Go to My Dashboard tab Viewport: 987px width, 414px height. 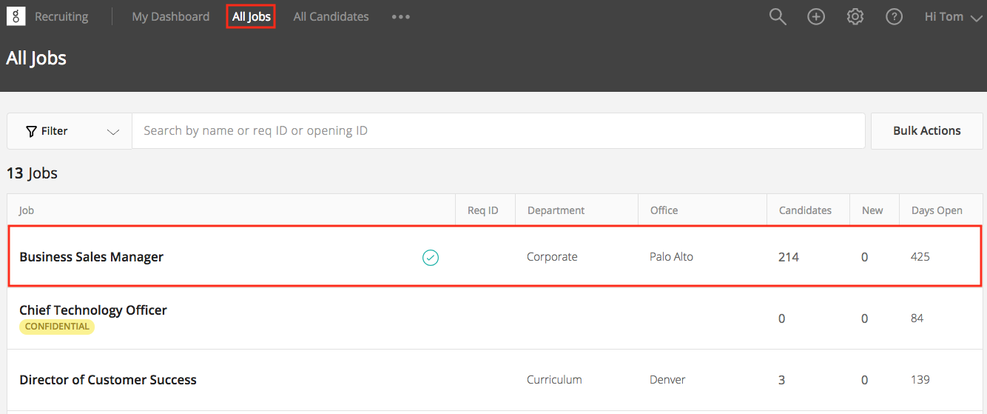point(171,16)
